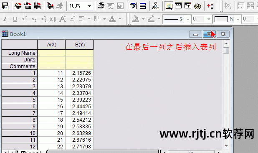Select column header A(X)

[x=51, y=45]
